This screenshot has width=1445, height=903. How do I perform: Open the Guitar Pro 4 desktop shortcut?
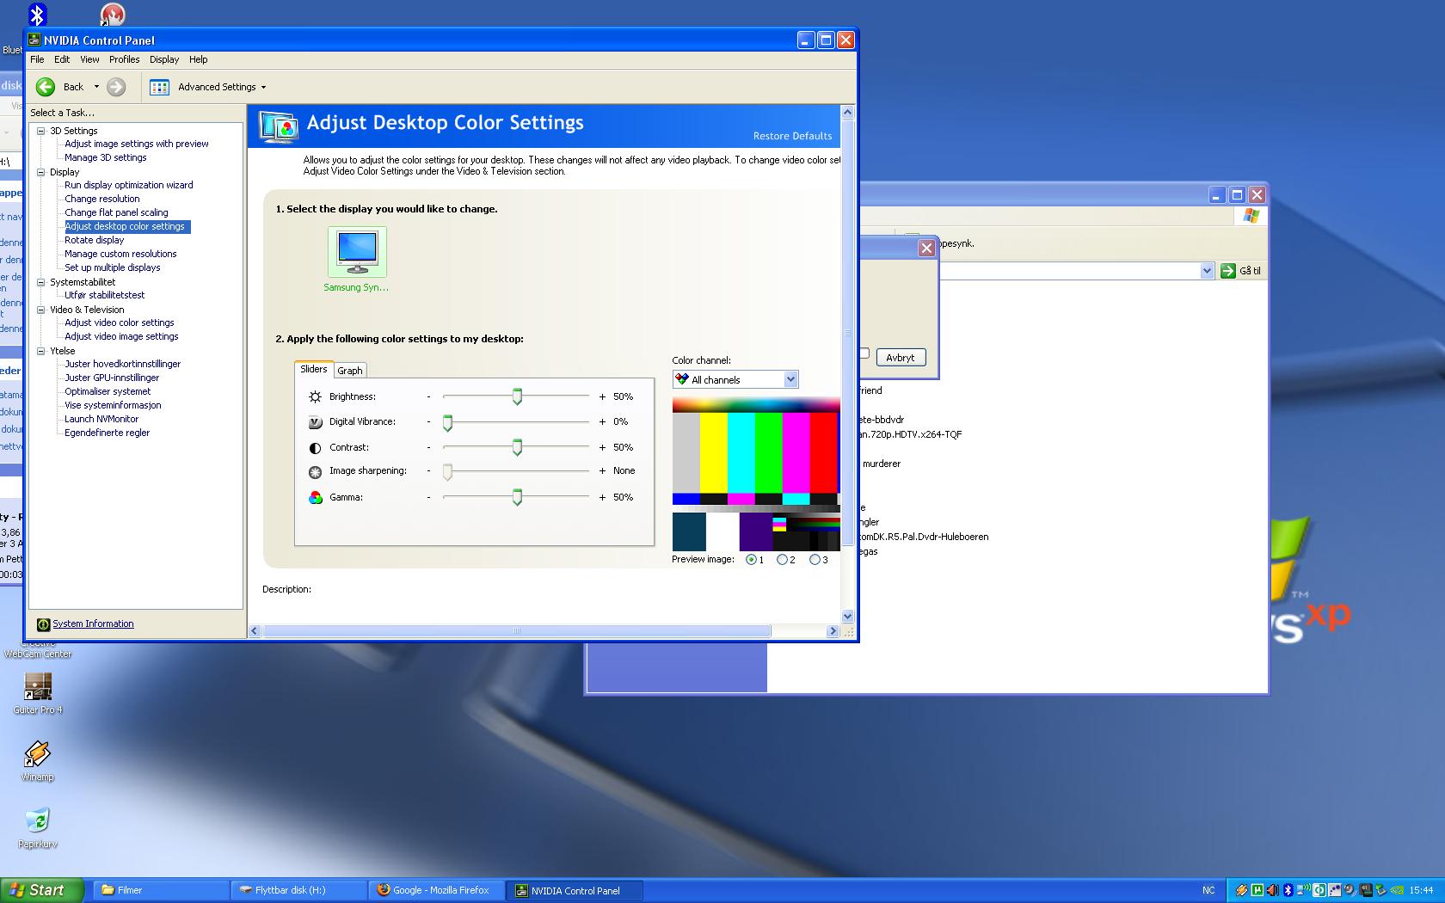click(x=37, y=687)
